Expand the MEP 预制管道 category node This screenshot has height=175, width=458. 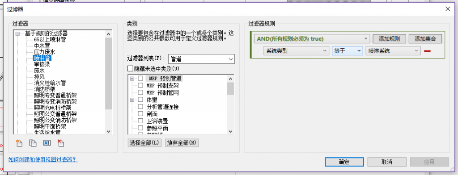(132, 79)
